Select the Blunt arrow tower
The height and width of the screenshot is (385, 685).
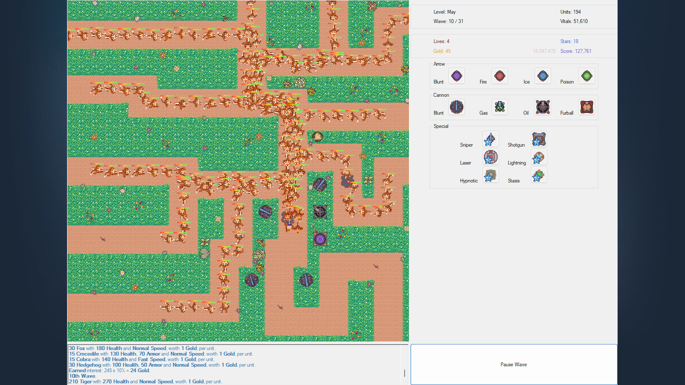457,76
